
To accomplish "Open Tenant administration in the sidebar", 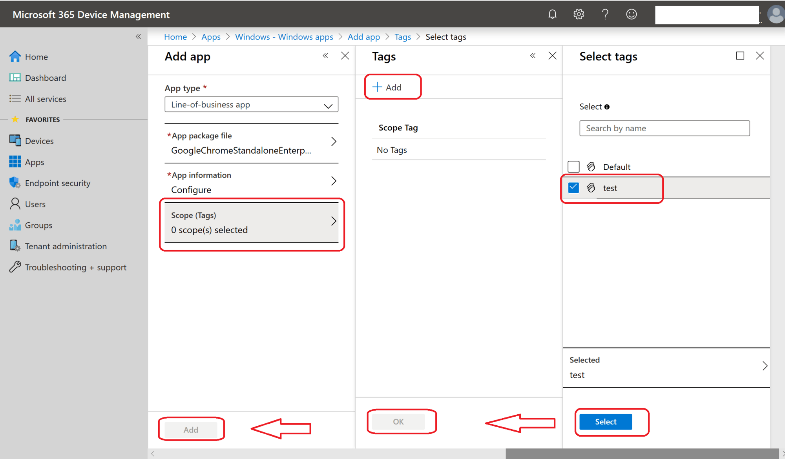I will point(66,246).
